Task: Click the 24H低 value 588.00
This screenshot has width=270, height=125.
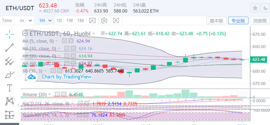Action: point(120,11)
